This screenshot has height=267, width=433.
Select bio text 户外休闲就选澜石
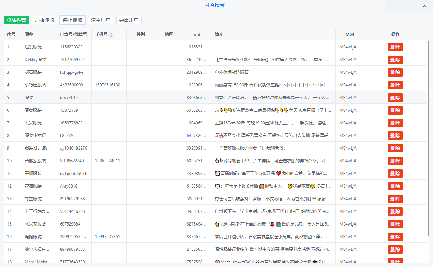click(232, 72)
